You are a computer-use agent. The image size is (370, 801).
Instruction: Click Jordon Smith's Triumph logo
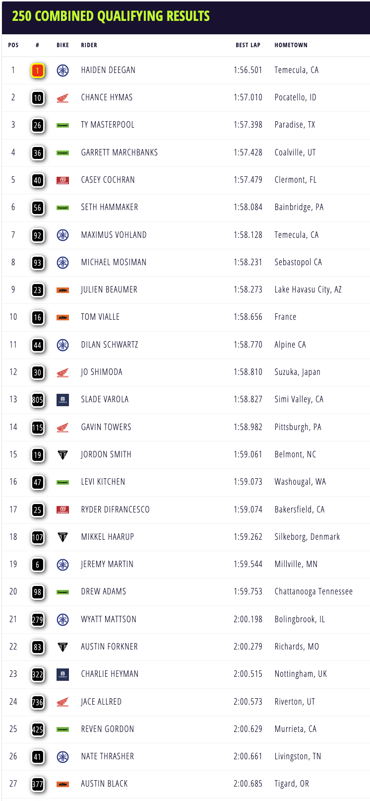point(62,455)
